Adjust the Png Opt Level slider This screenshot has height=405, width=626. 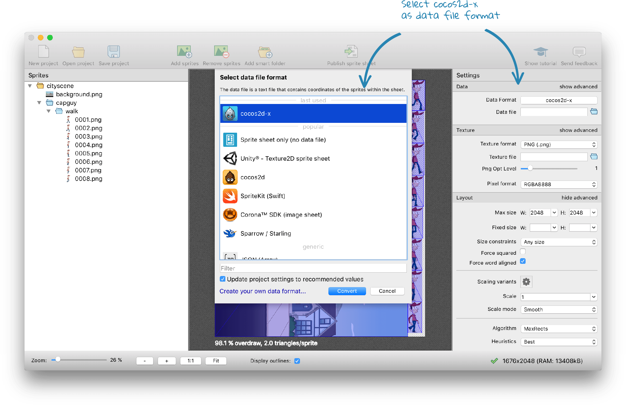pos(530,168)
